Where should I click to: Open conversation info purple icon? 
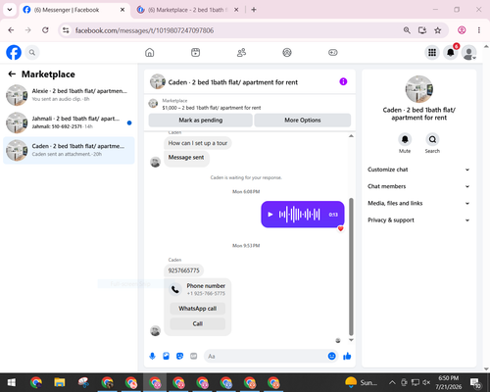(x=343, y=81)
